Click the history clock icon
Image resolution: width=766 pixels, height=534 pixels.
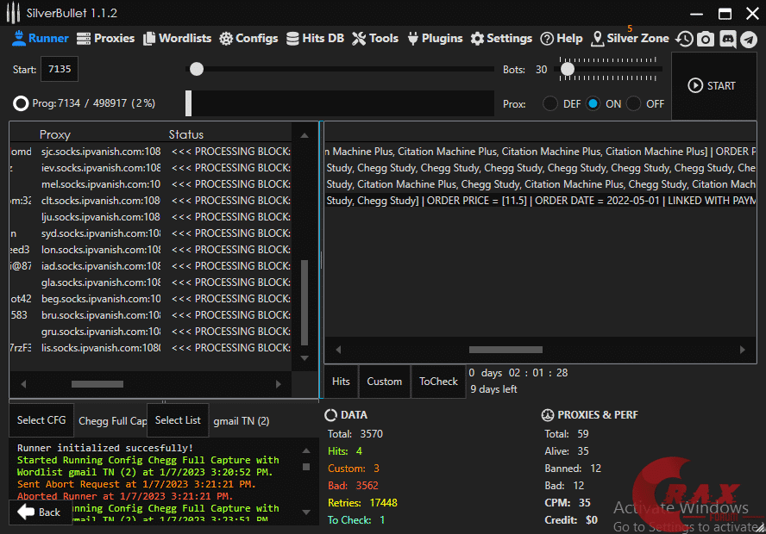[x=684, y=39]
